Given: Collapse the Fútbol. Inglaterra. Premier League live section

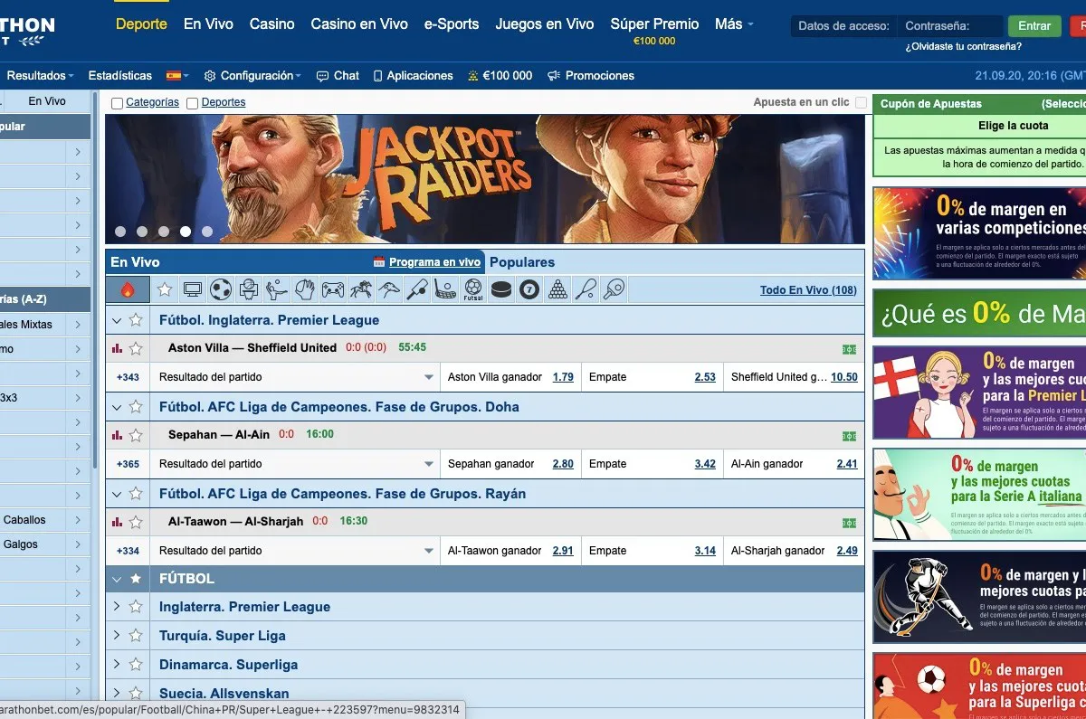Looking at the screenshot, I should coord(117,319).
